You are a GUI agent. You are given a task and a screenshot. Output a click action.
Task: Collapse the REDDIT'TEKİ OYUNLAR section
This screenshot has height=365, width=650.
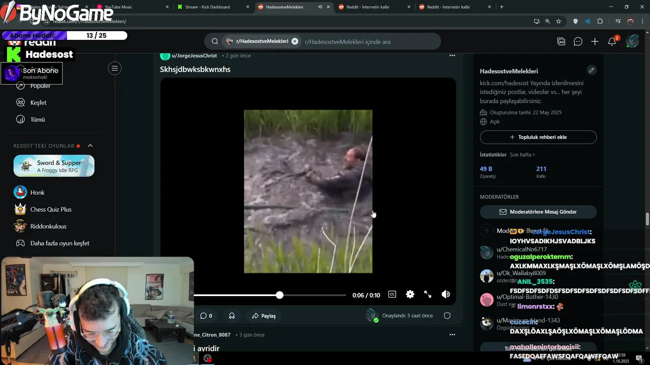[x=90, y=146]
